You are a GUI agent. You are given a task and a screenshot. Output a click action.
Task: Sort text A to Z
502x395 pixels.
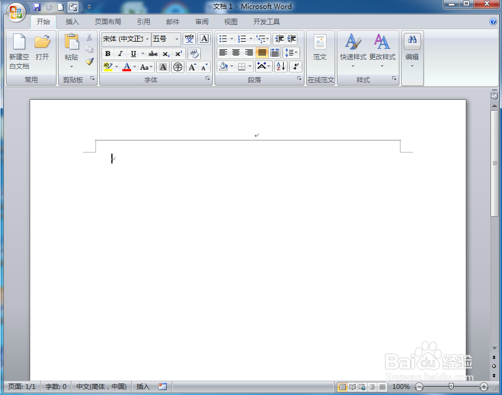[281, 66]
